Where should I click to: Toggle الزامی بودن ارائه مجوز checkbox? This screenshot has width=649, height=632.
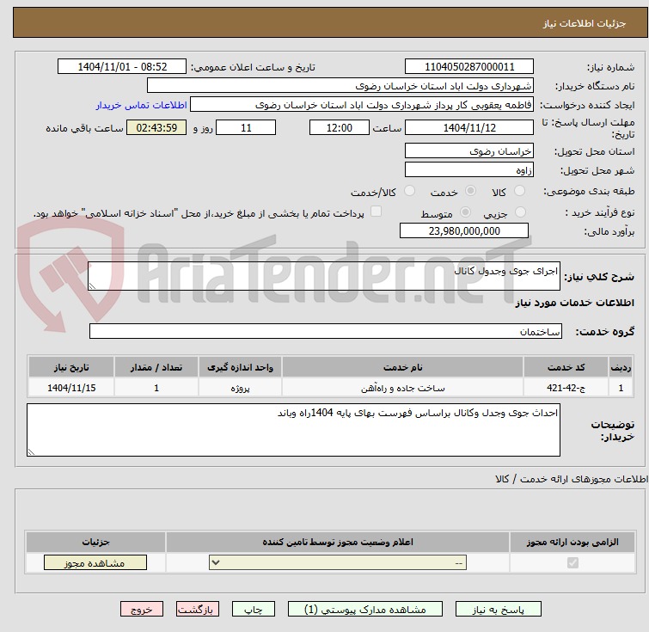[x=572, y=563]
